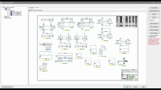Collapse the Up to date tree node

click(x=6, y=10)
